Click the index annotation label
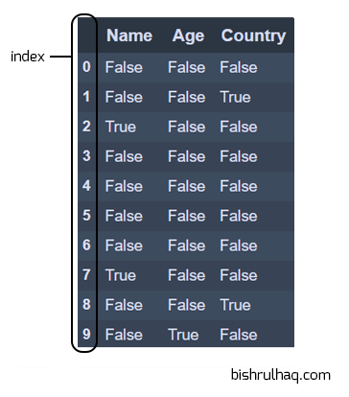 tap(28, 57)
